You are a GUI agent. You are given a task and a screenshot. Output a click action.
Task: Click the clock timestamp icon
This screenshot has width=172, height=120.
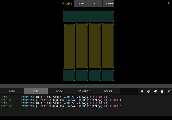149,92
